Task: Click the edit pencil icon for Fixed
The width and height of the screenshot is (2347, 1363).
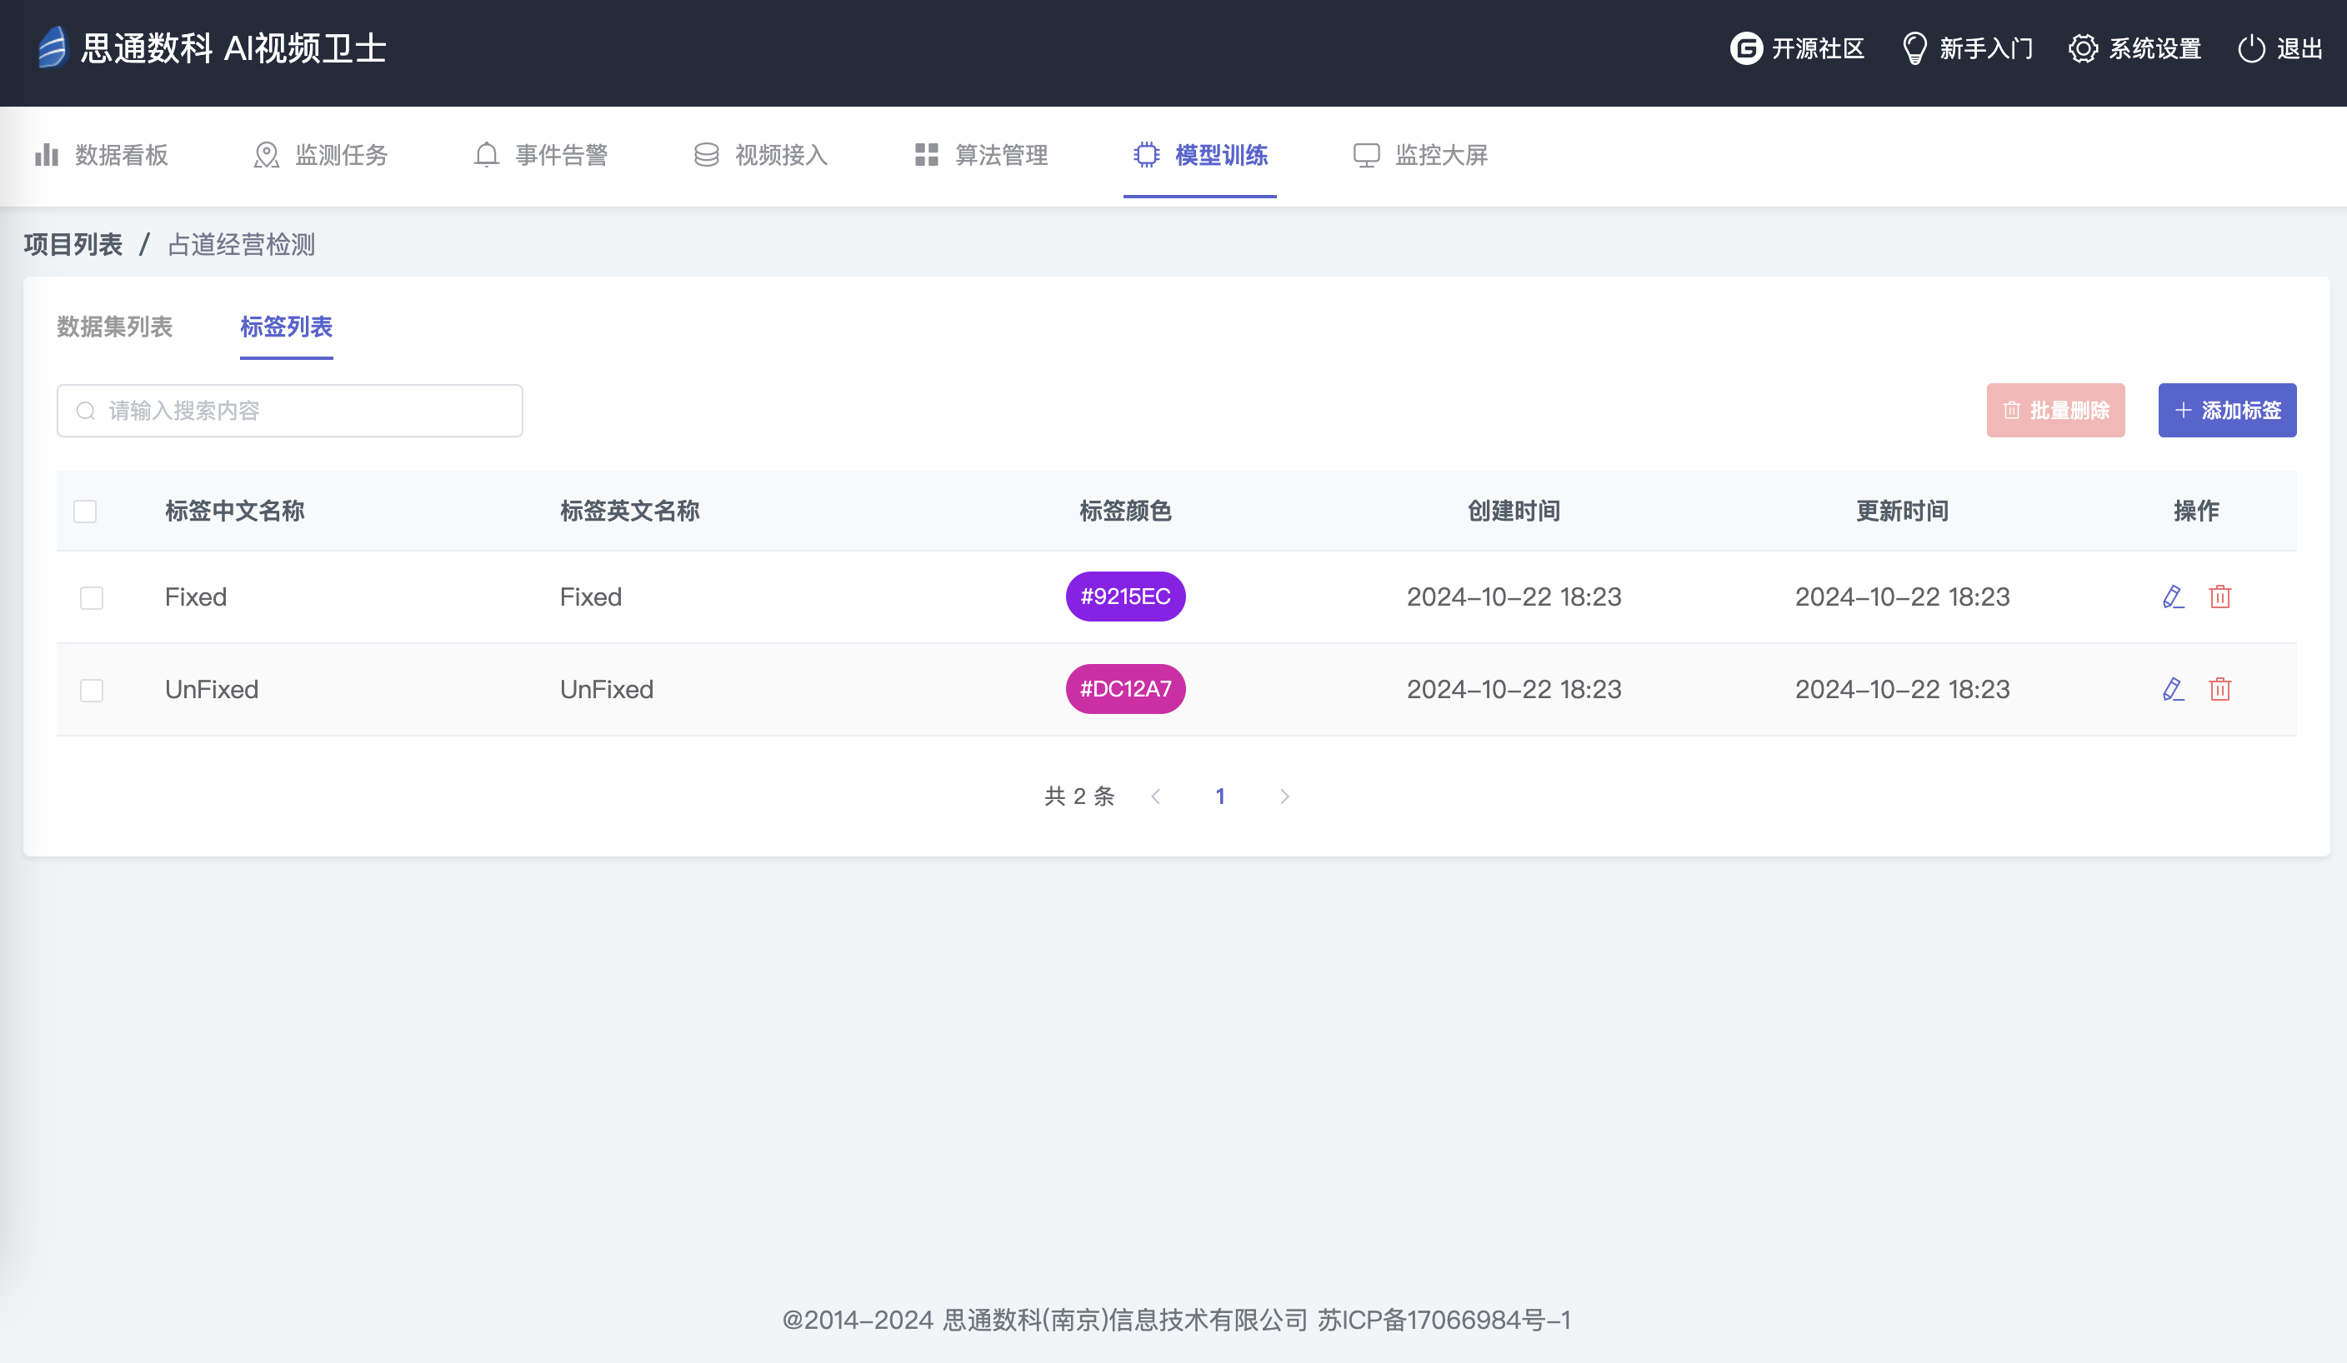Action: [2172, 597]
